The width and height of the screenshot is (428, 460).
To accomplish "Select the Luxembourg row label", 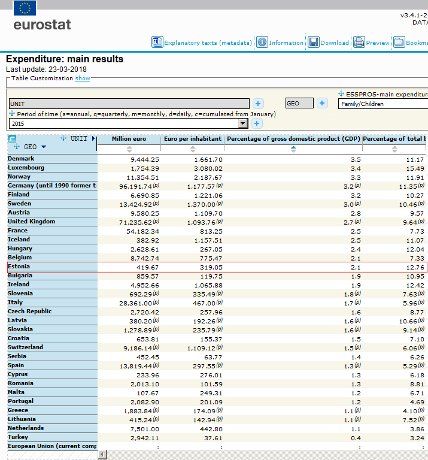I will [x=26, y=168].
